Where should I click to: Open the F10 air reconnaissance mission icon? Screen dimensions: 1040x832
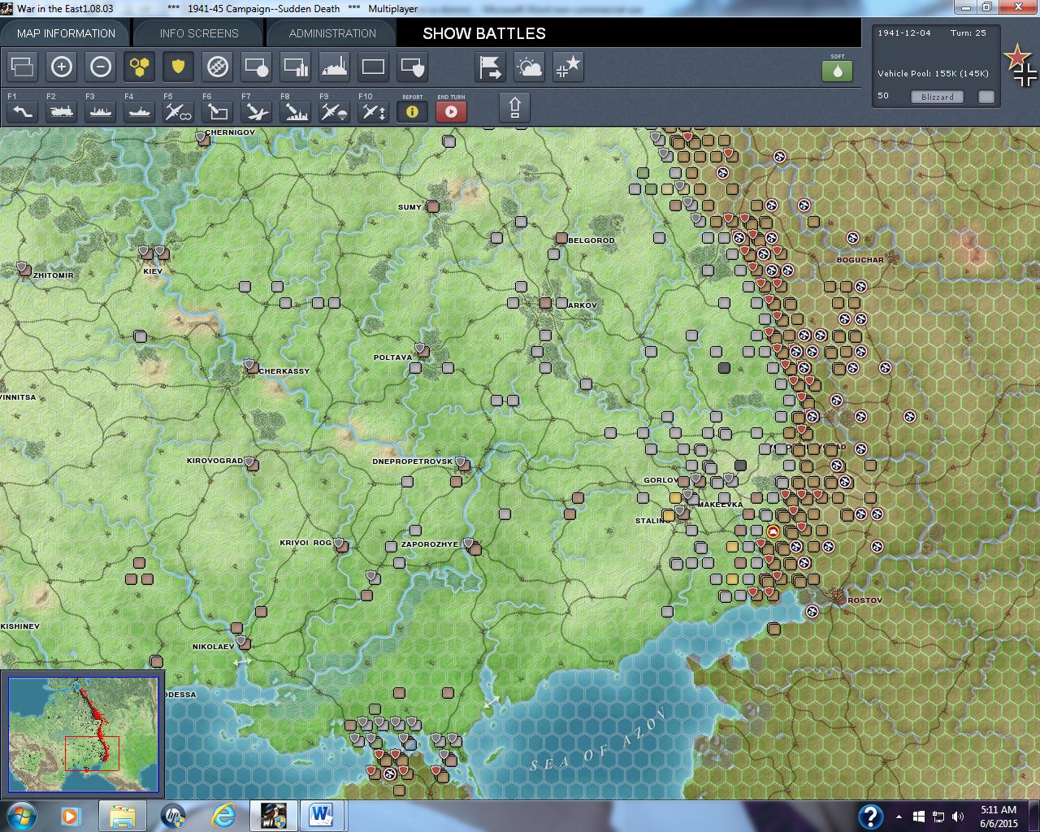coord(372,111)
